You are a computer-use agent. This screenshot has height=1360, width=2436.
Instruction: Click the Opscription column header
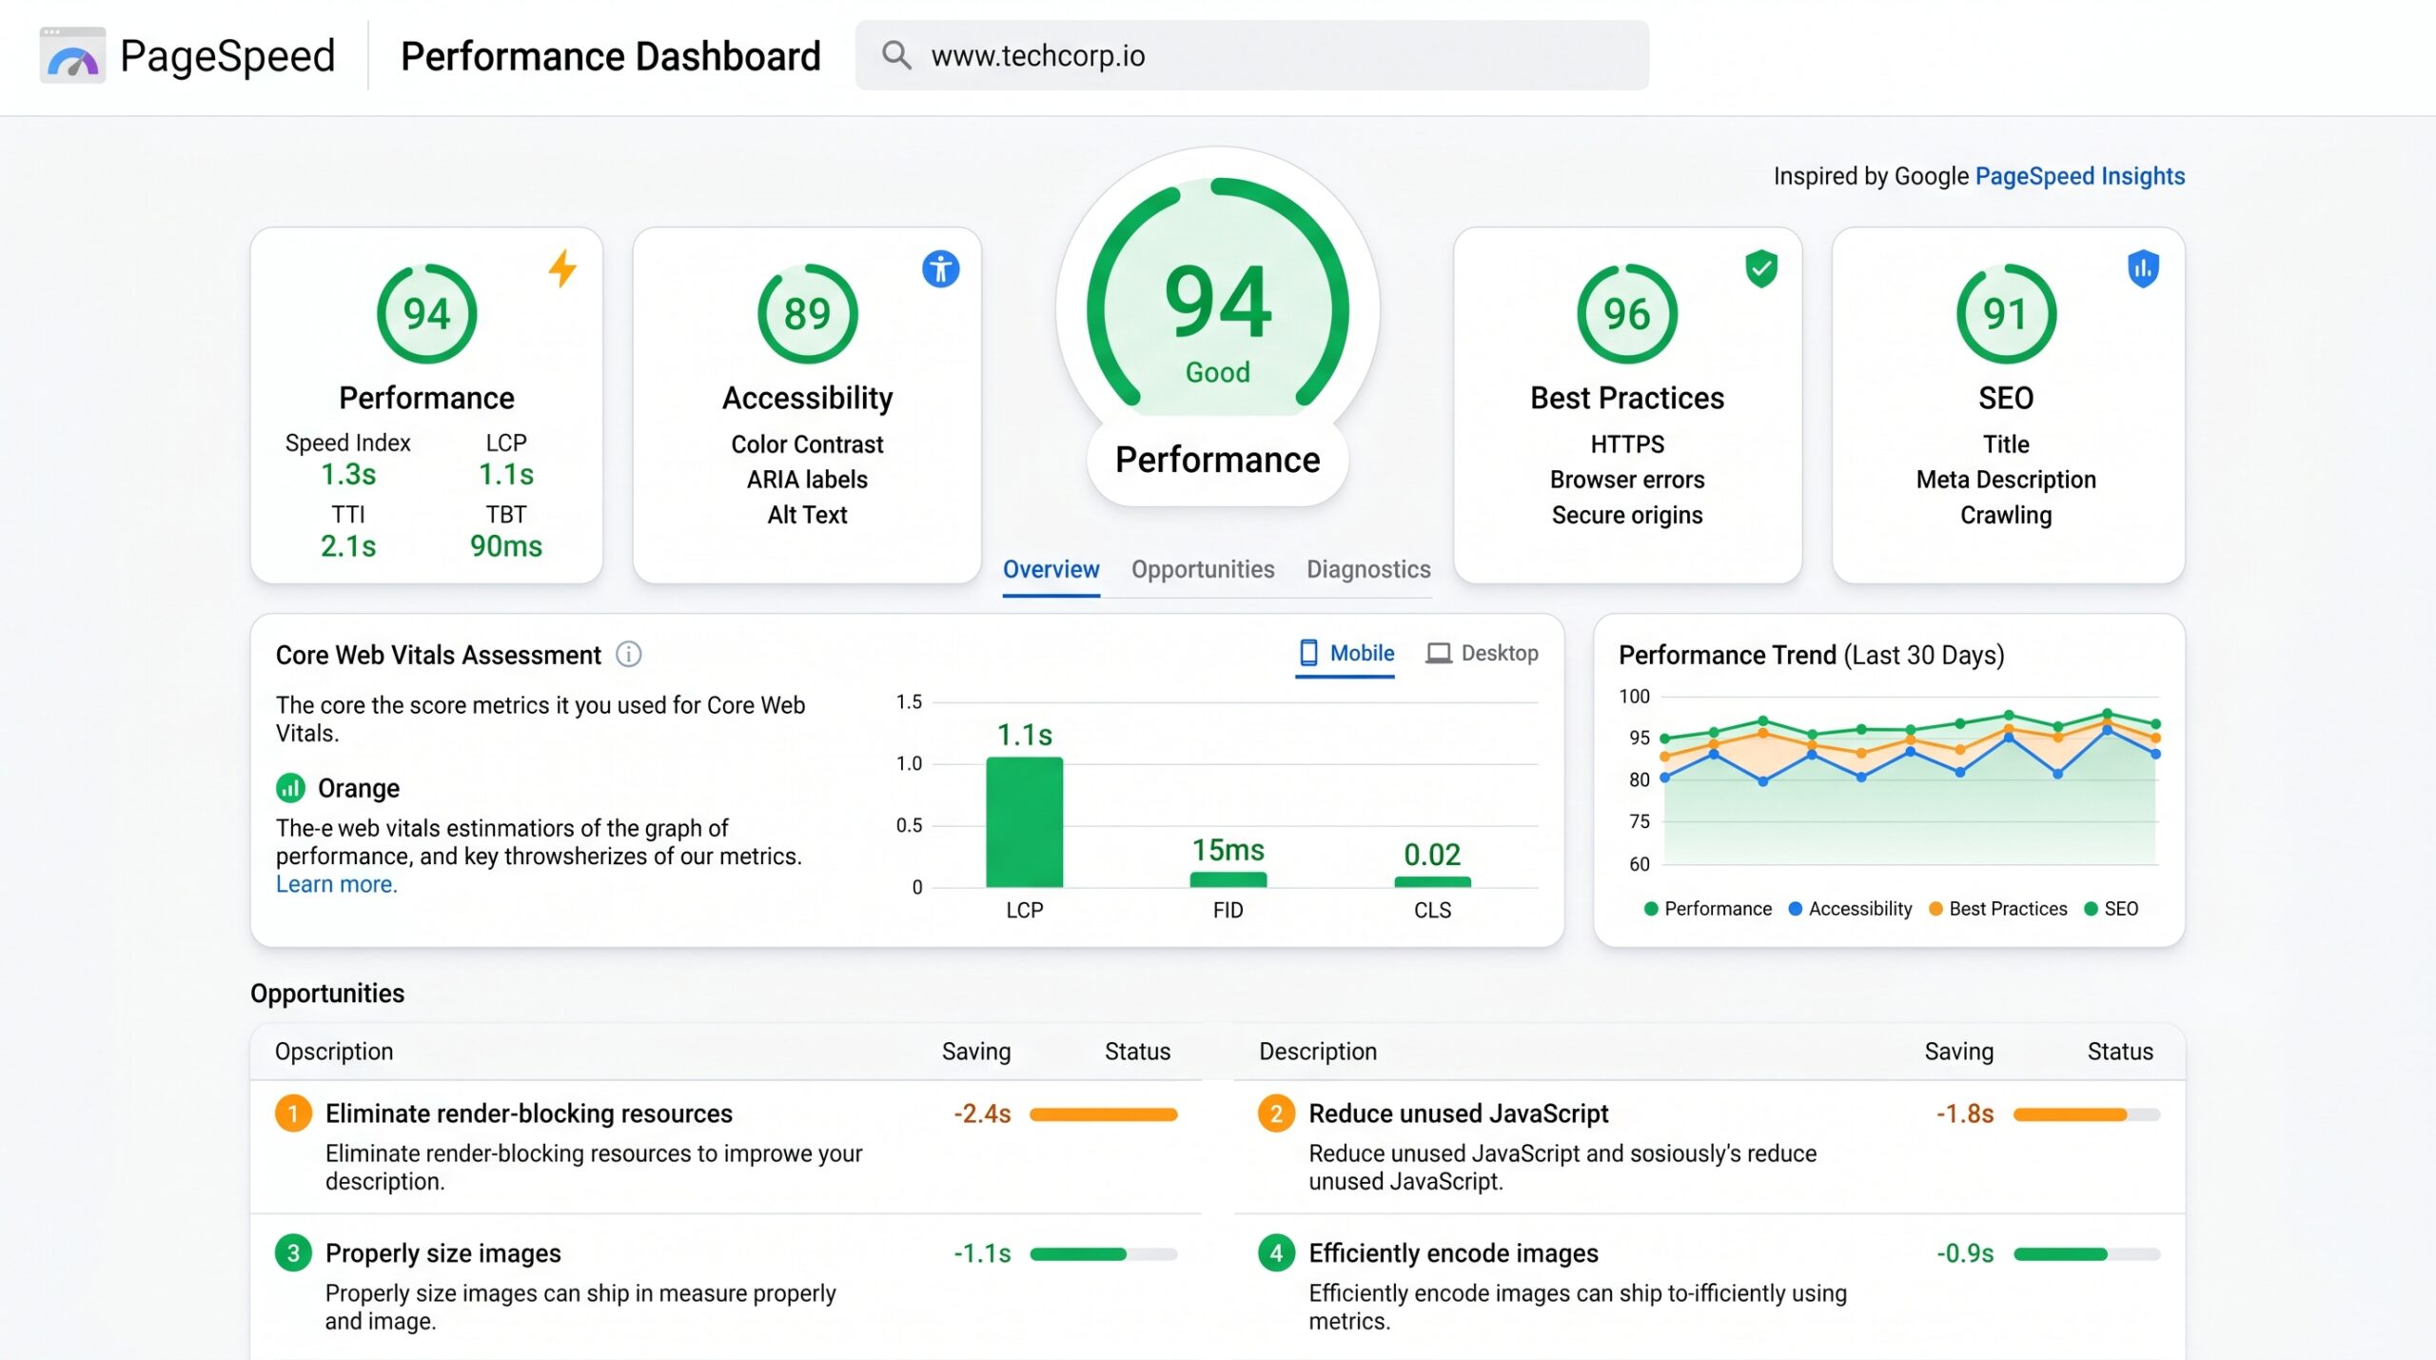pos(334,1052)
